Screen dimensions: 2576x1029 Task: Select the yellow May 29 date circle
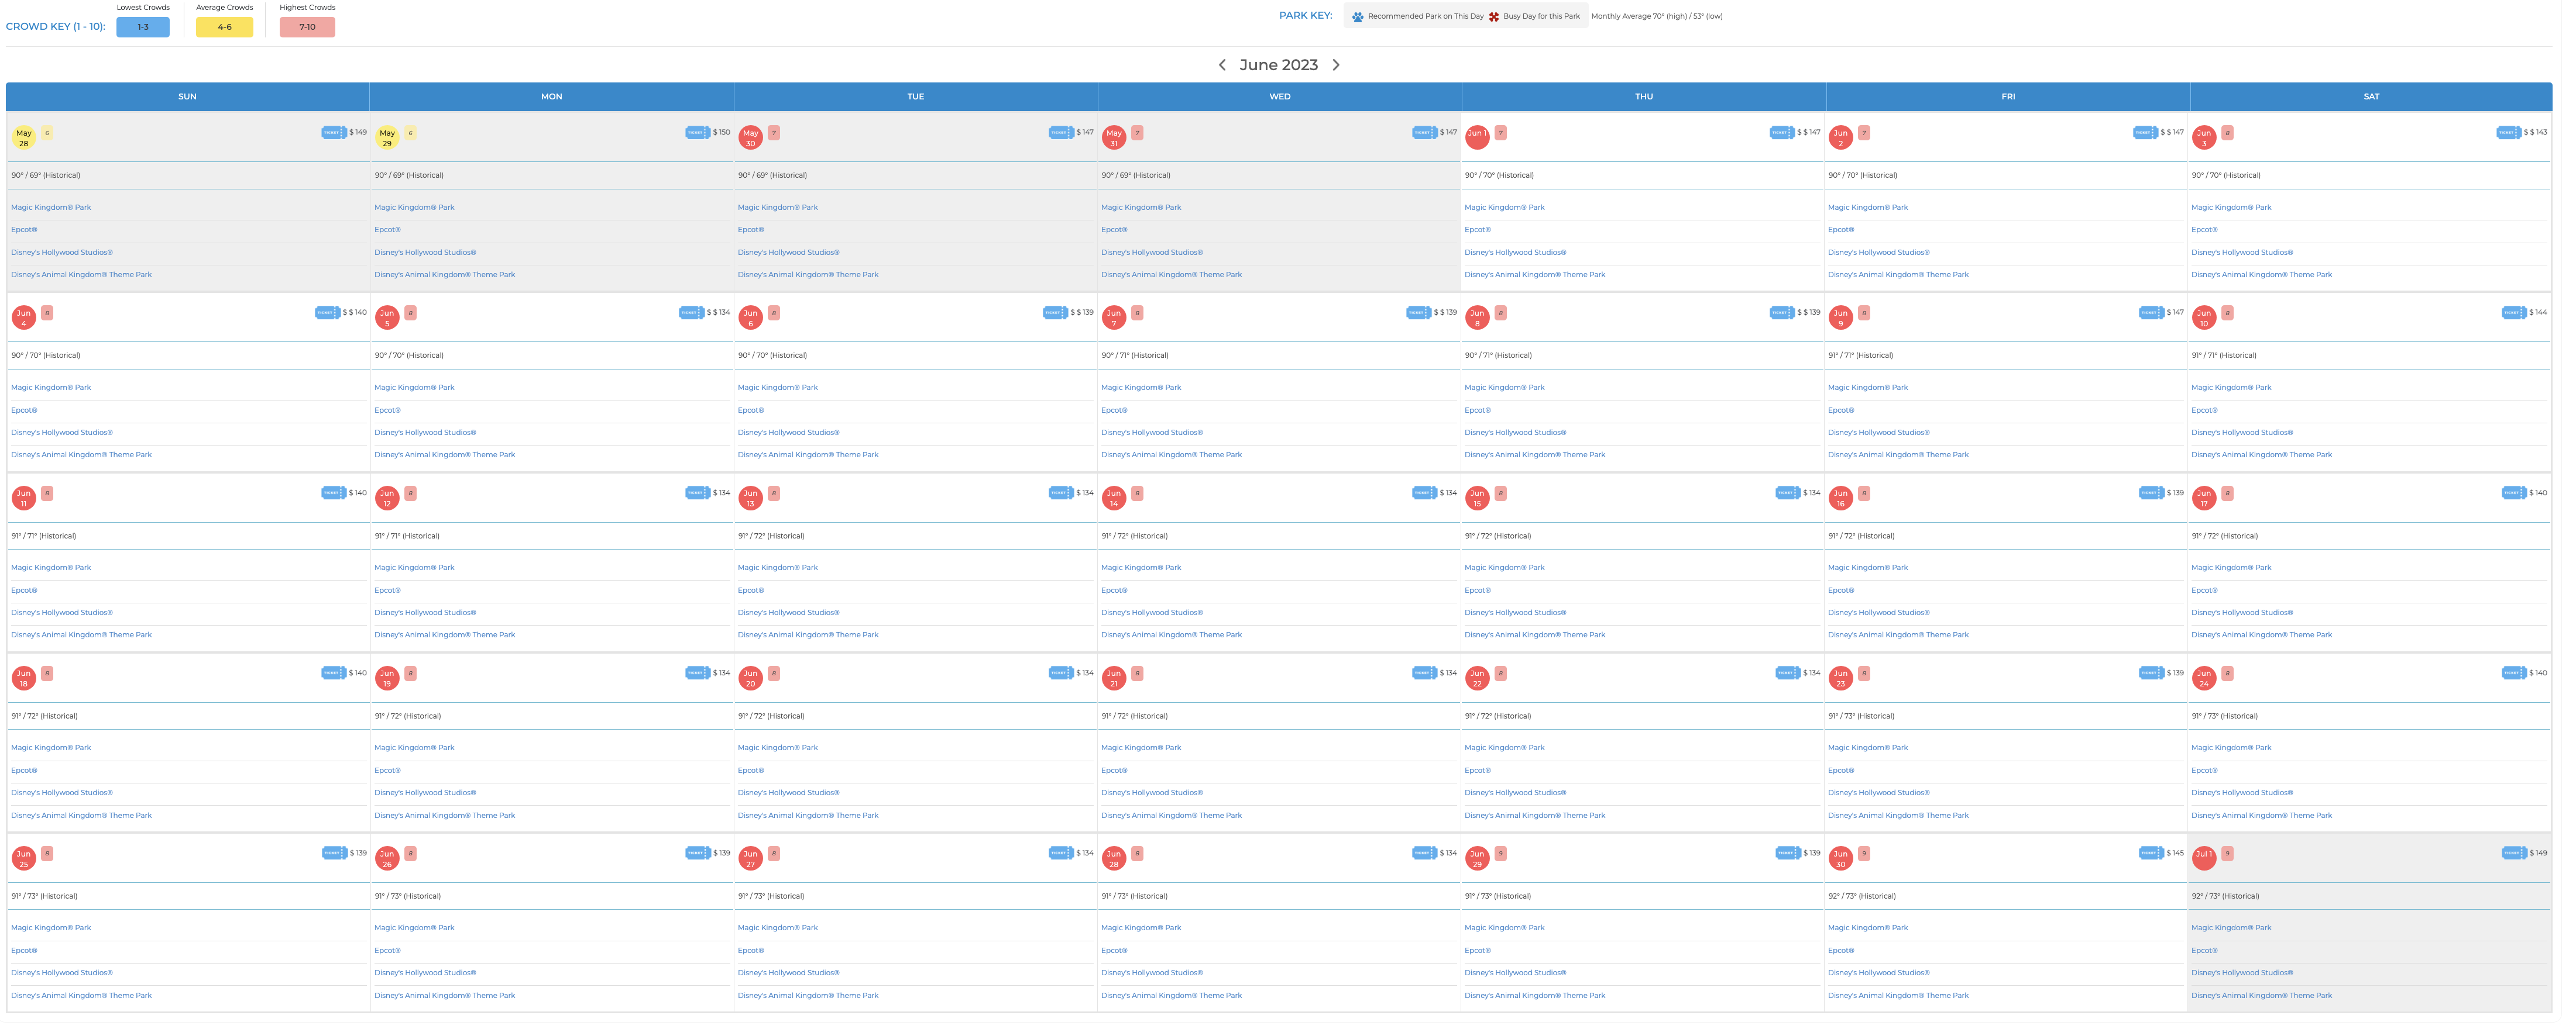(387, 138)
